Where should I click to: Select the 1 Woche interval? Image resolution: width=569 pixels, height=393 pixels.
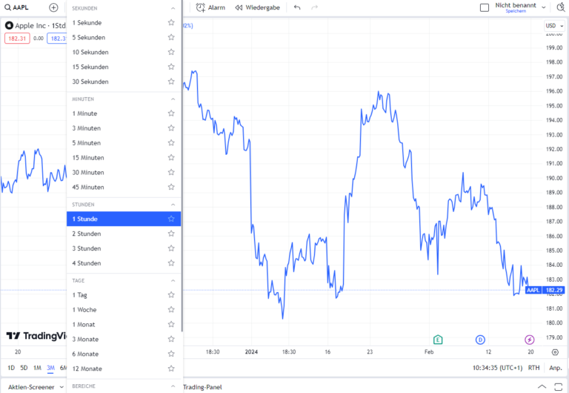tap(124, 309)
